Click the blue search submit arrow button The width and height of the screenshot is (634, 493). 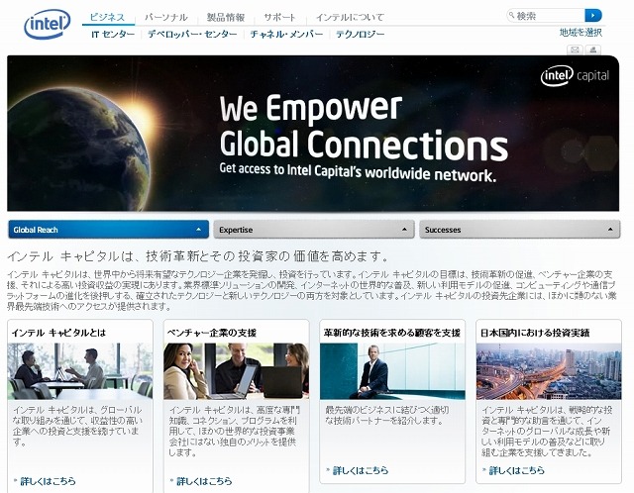(593, 16)
